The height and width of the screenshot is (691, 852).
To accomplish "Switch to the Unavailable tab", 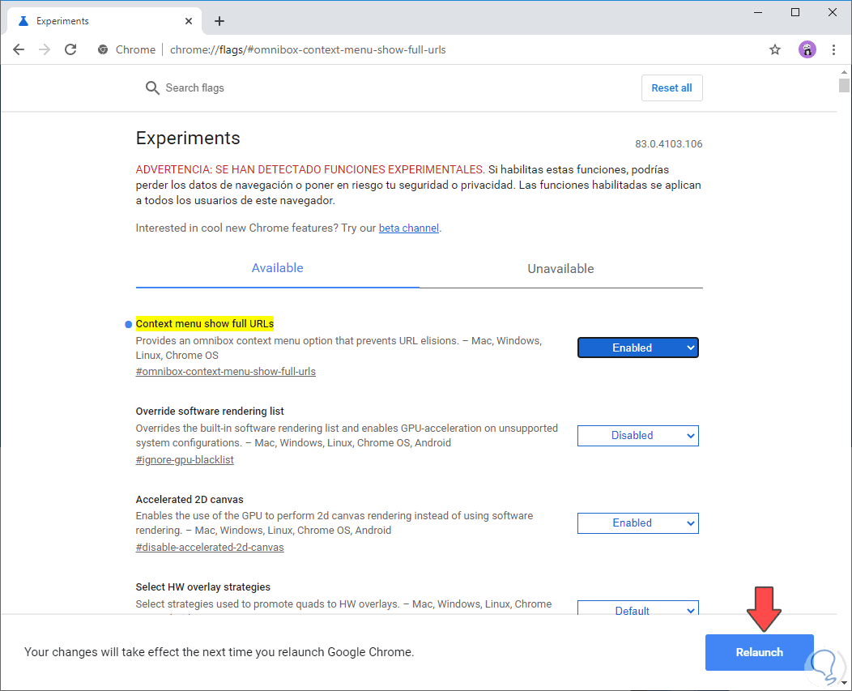I will (x=560, y=269).
